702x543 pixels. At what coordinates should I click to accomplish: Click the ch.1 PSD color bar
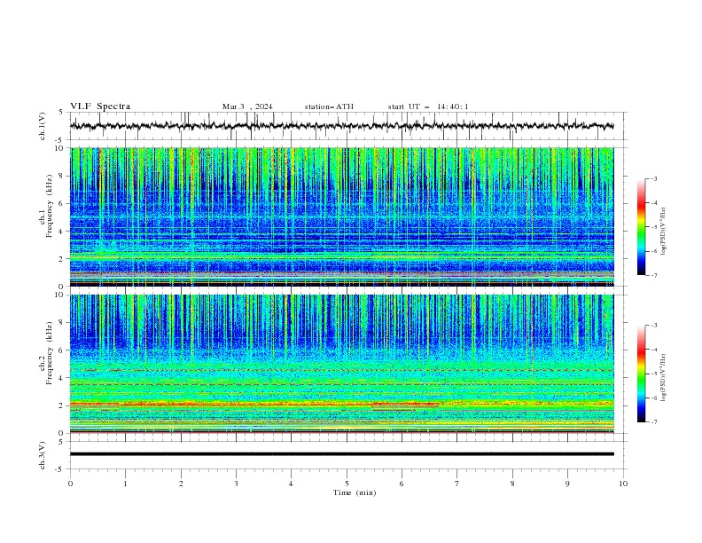point(641,227)
